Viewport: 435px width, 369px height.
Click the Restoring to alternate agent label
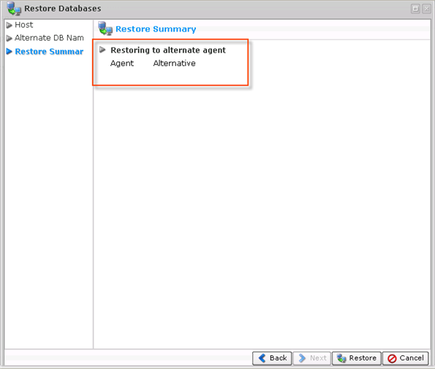[x=168, y=50]
